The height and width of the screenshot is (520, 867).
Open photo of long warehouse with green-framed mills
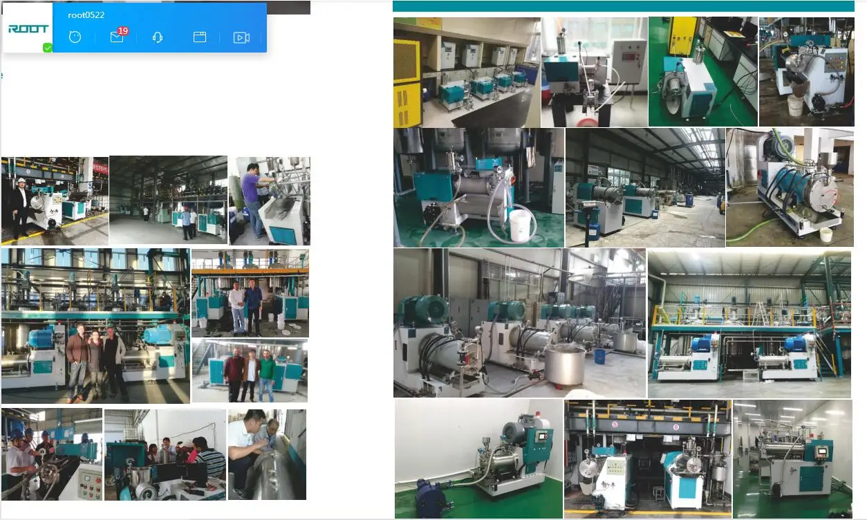point(645,187)
